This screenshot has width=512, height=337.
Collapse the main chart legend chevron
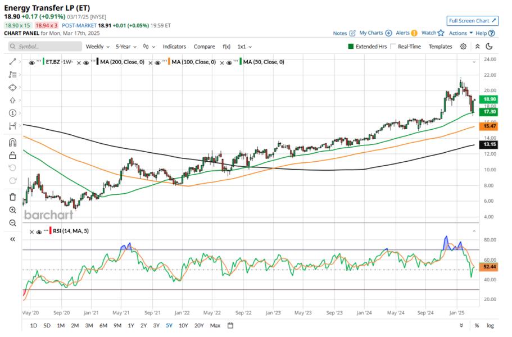[x=474, y=62]
